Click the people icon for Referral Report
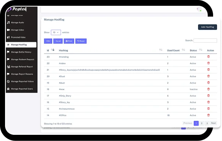Image resolution: width=222 pixels, height=141 pixels. [x=8, y=66]
